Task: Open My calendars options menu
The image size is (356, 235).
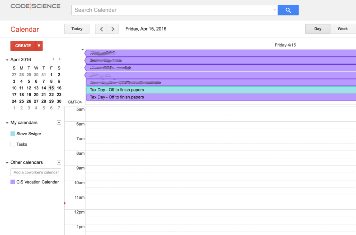Action: coord(59,123)
